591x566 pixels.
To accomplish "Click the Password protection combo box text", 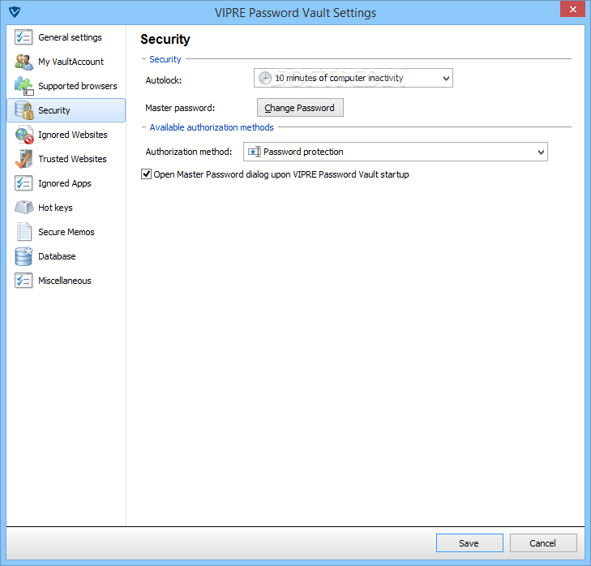I will pyautogui.click(x=303, y=152).
